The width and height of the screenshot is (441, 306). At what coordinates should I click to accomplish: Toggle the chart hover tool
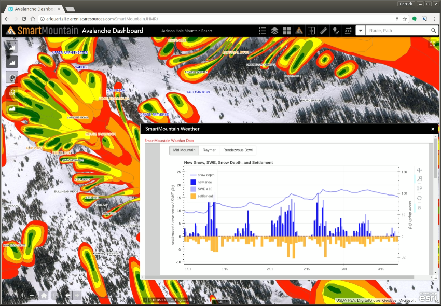point(419,208)
